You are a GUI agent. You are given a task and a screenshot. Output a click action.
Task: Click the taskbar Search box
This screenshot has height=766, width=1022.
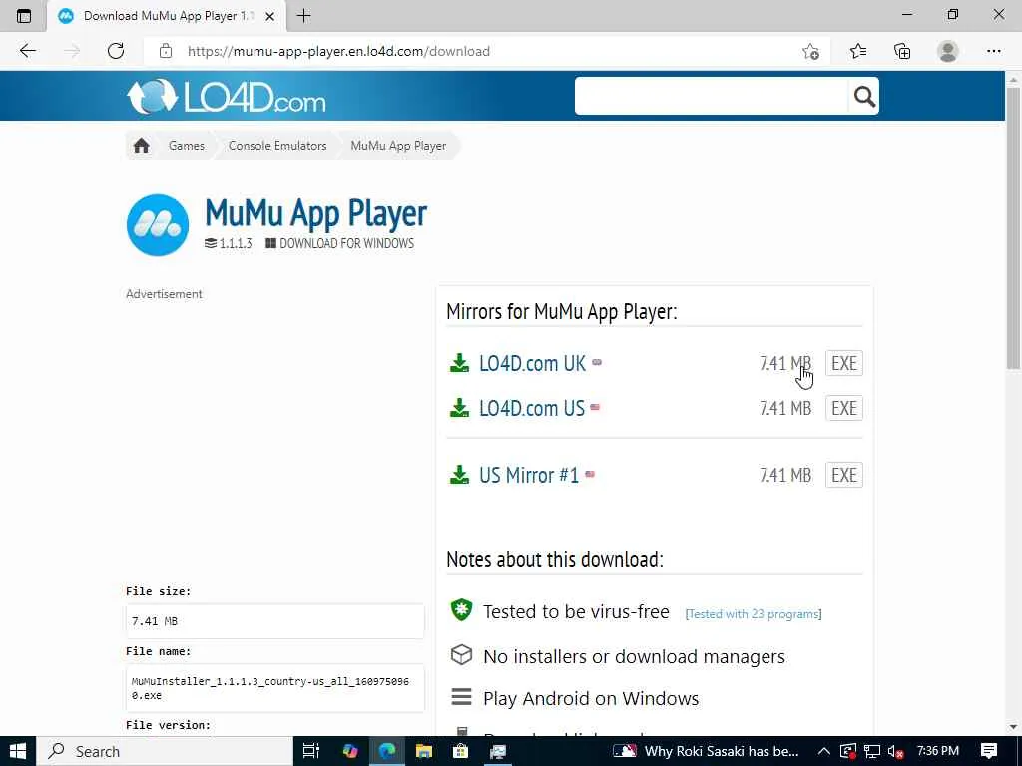click(x=165, y=751)
